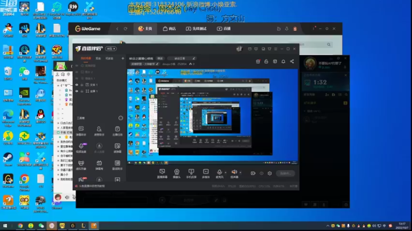This screenshot has width=412, height=231.
Task: Open the 商店 tab in WeGame
Action: pyautogui.click(x=169, y=29)
